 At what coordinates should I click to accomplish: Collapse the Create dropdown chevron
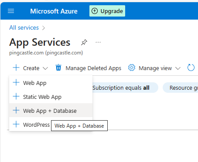point(45,68)
